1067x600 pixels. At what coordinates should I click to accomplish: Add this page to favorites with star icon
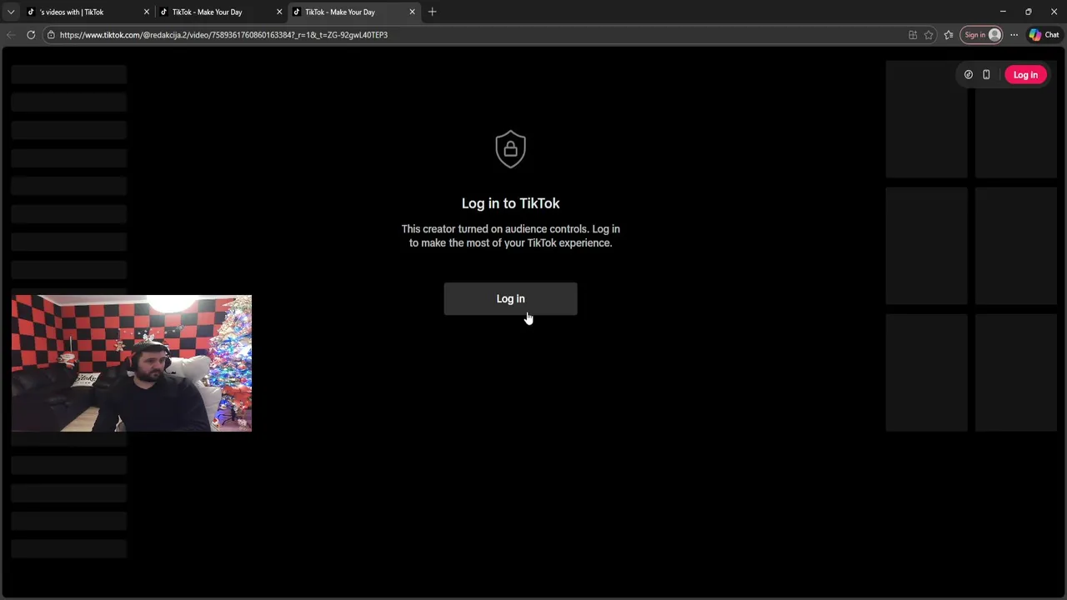click(929, 35)
